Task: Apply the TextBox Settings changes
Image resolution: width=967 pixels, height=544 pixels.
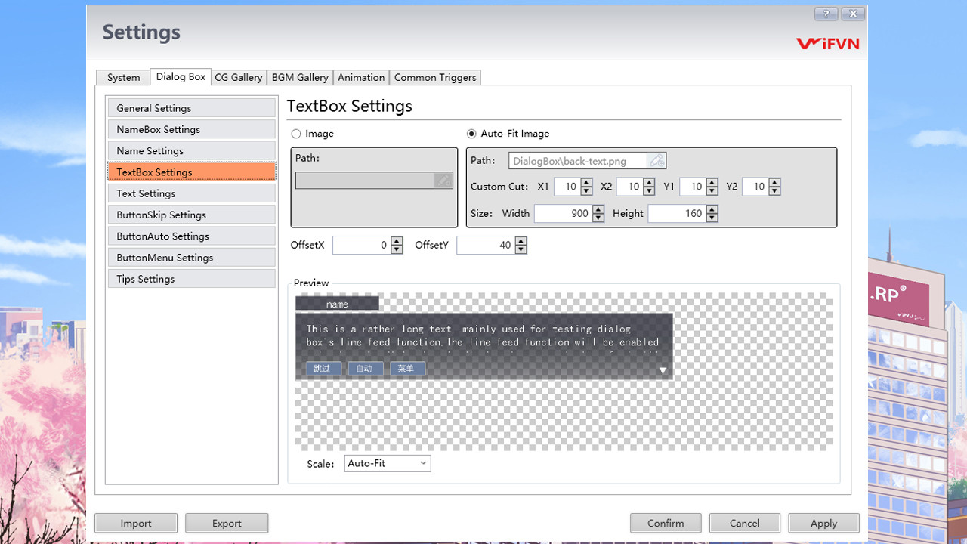Action: pos(823,523)
